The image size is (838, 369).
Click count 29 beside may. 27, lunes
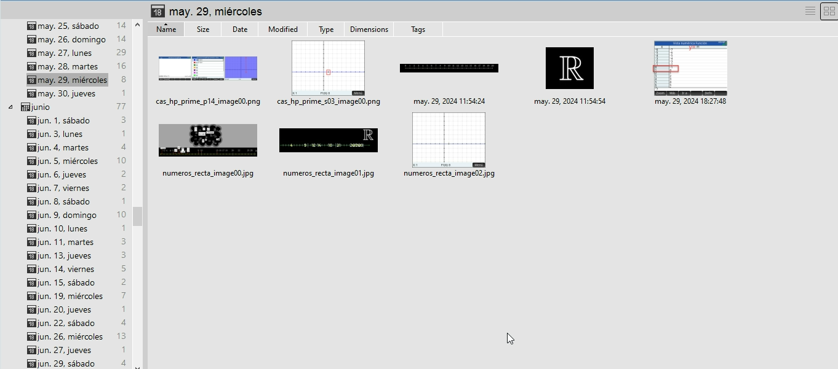(x=121, y=53)
